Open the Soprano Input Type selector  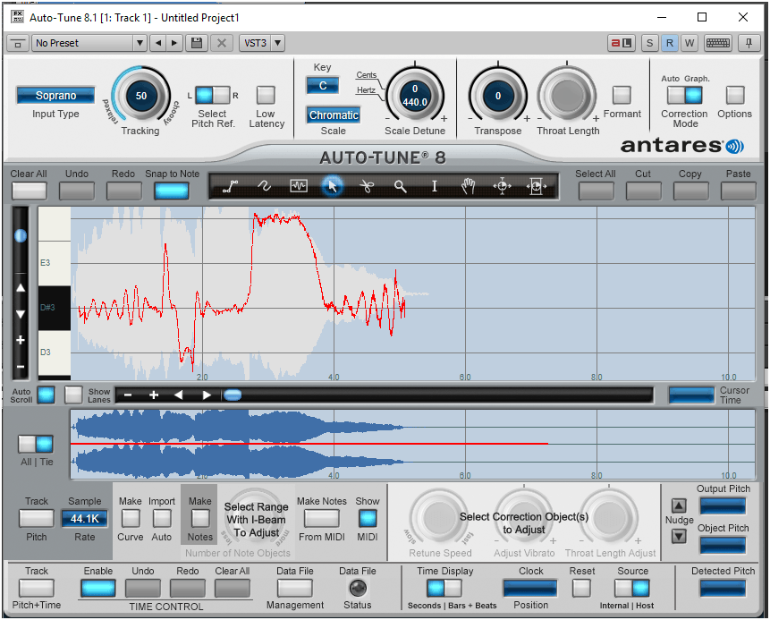(55, 96)
